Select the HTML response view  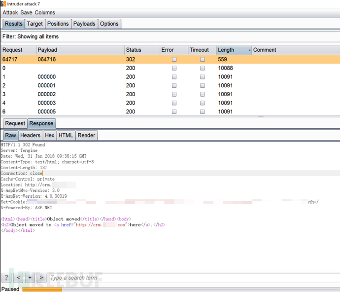tap(66, 135)
